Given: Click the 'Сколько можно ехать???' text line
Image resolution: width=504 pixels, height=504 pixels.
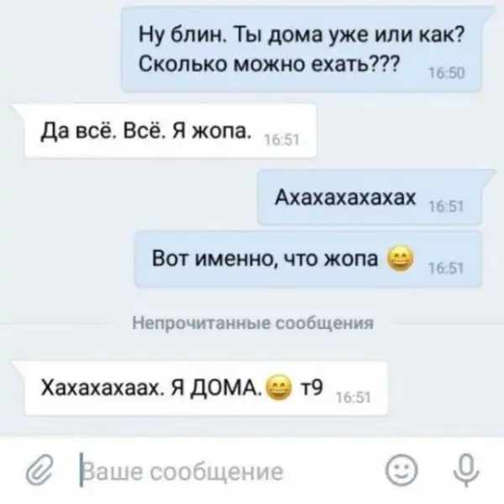Looking at the screenshot, I should [x=270, y=64].
